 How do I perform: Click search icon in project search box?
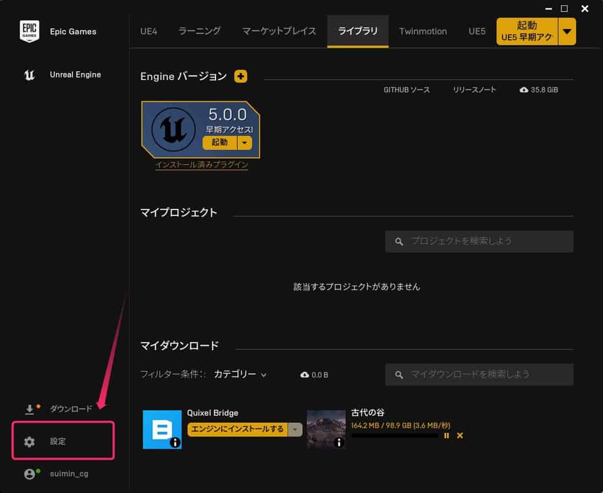399,242
